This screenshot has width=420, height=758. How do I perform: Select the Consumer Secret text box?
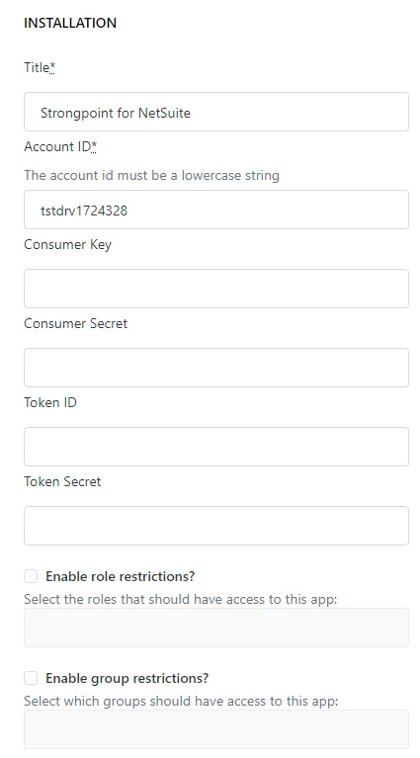coord(216,368)
